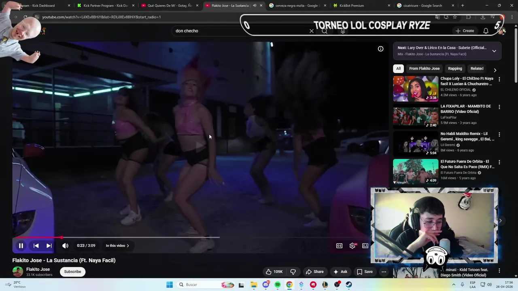
Task: Open options for Kidd Tetoon video
Action: point(499,270)
